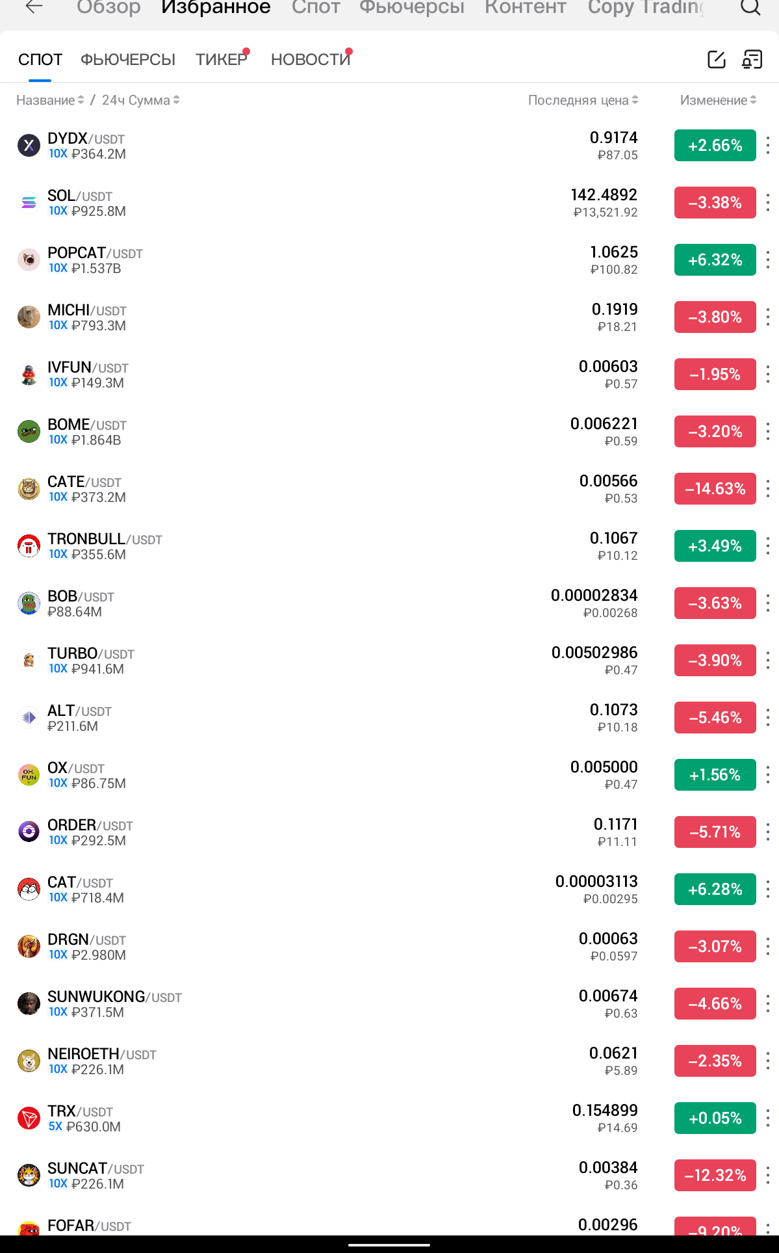779x1253 pixels.
Task: Tap the TRONBULL coin logo
Action: [29, 546]
